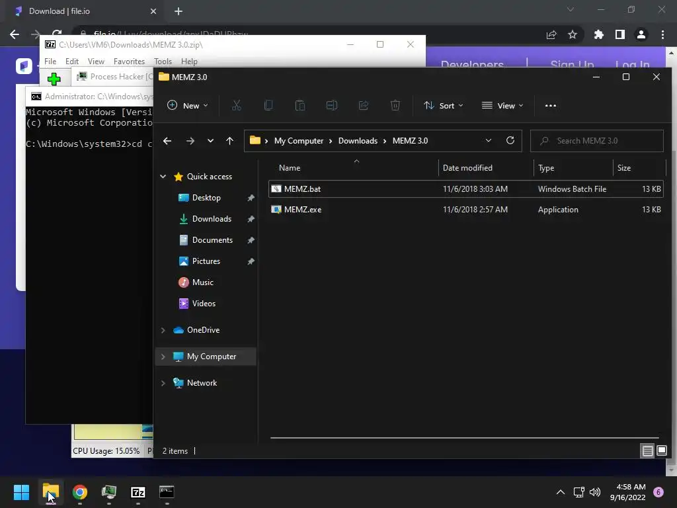Viewport: 677px width, 508px height.
Task: Switch to large thumbnails view layout icon
Action: click(661, 451)
